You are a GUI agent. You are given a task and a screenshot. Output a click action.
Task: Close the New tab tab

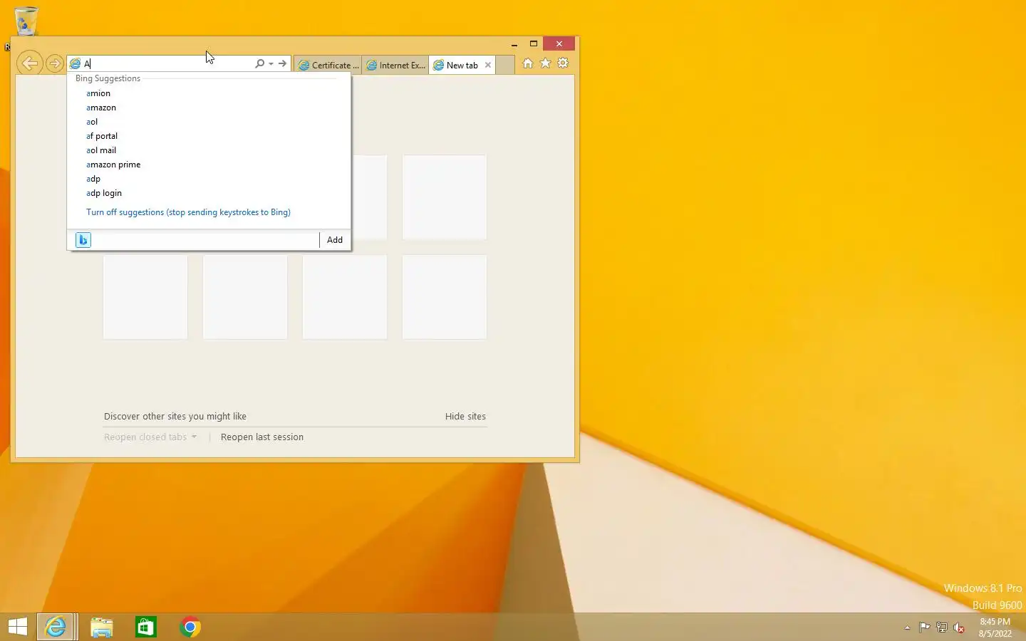point(488,65)
